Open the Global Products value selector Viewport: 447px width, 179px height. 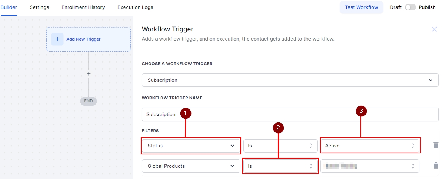370,166
